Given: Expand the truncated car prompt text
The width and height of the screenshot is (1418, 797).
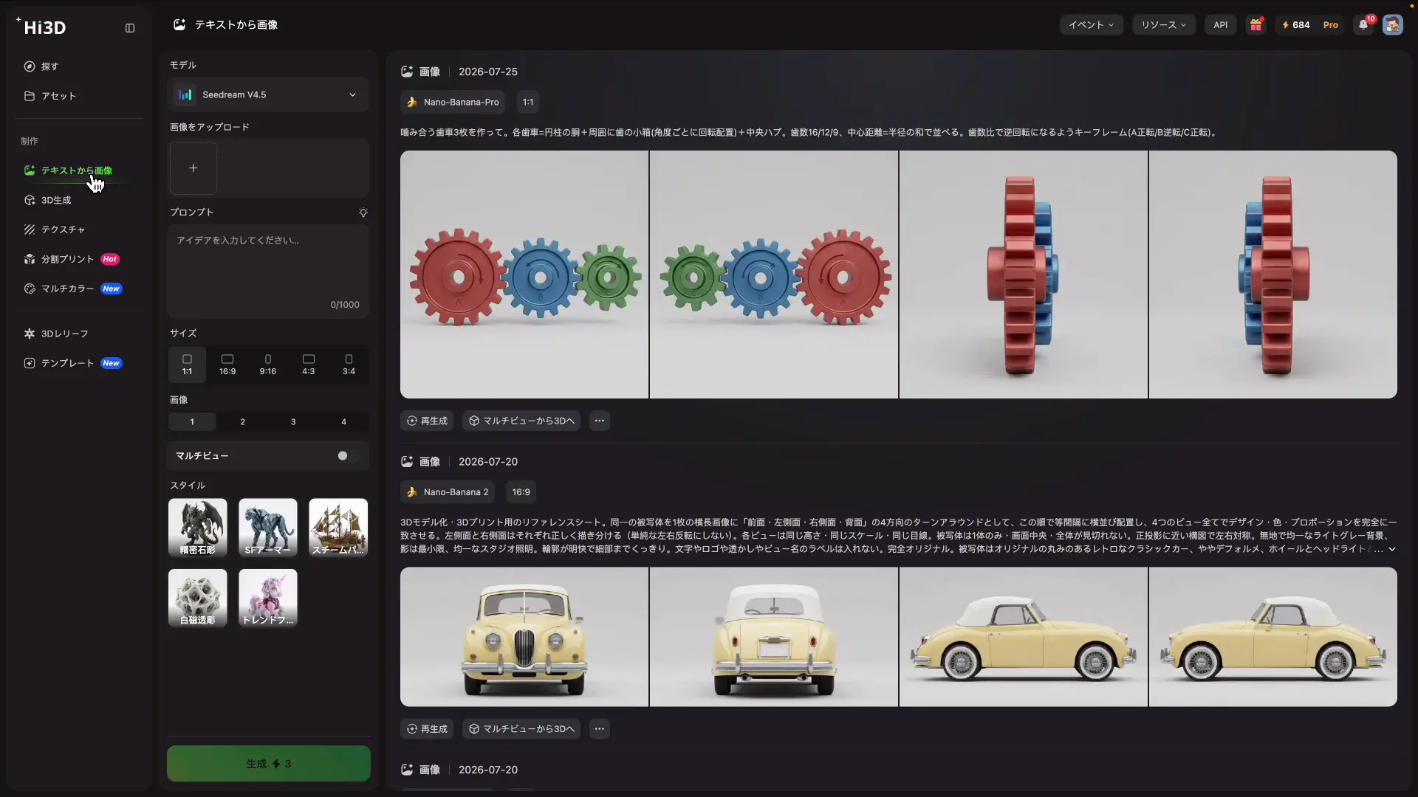Looking at the screenshot, I should 1392,549.
